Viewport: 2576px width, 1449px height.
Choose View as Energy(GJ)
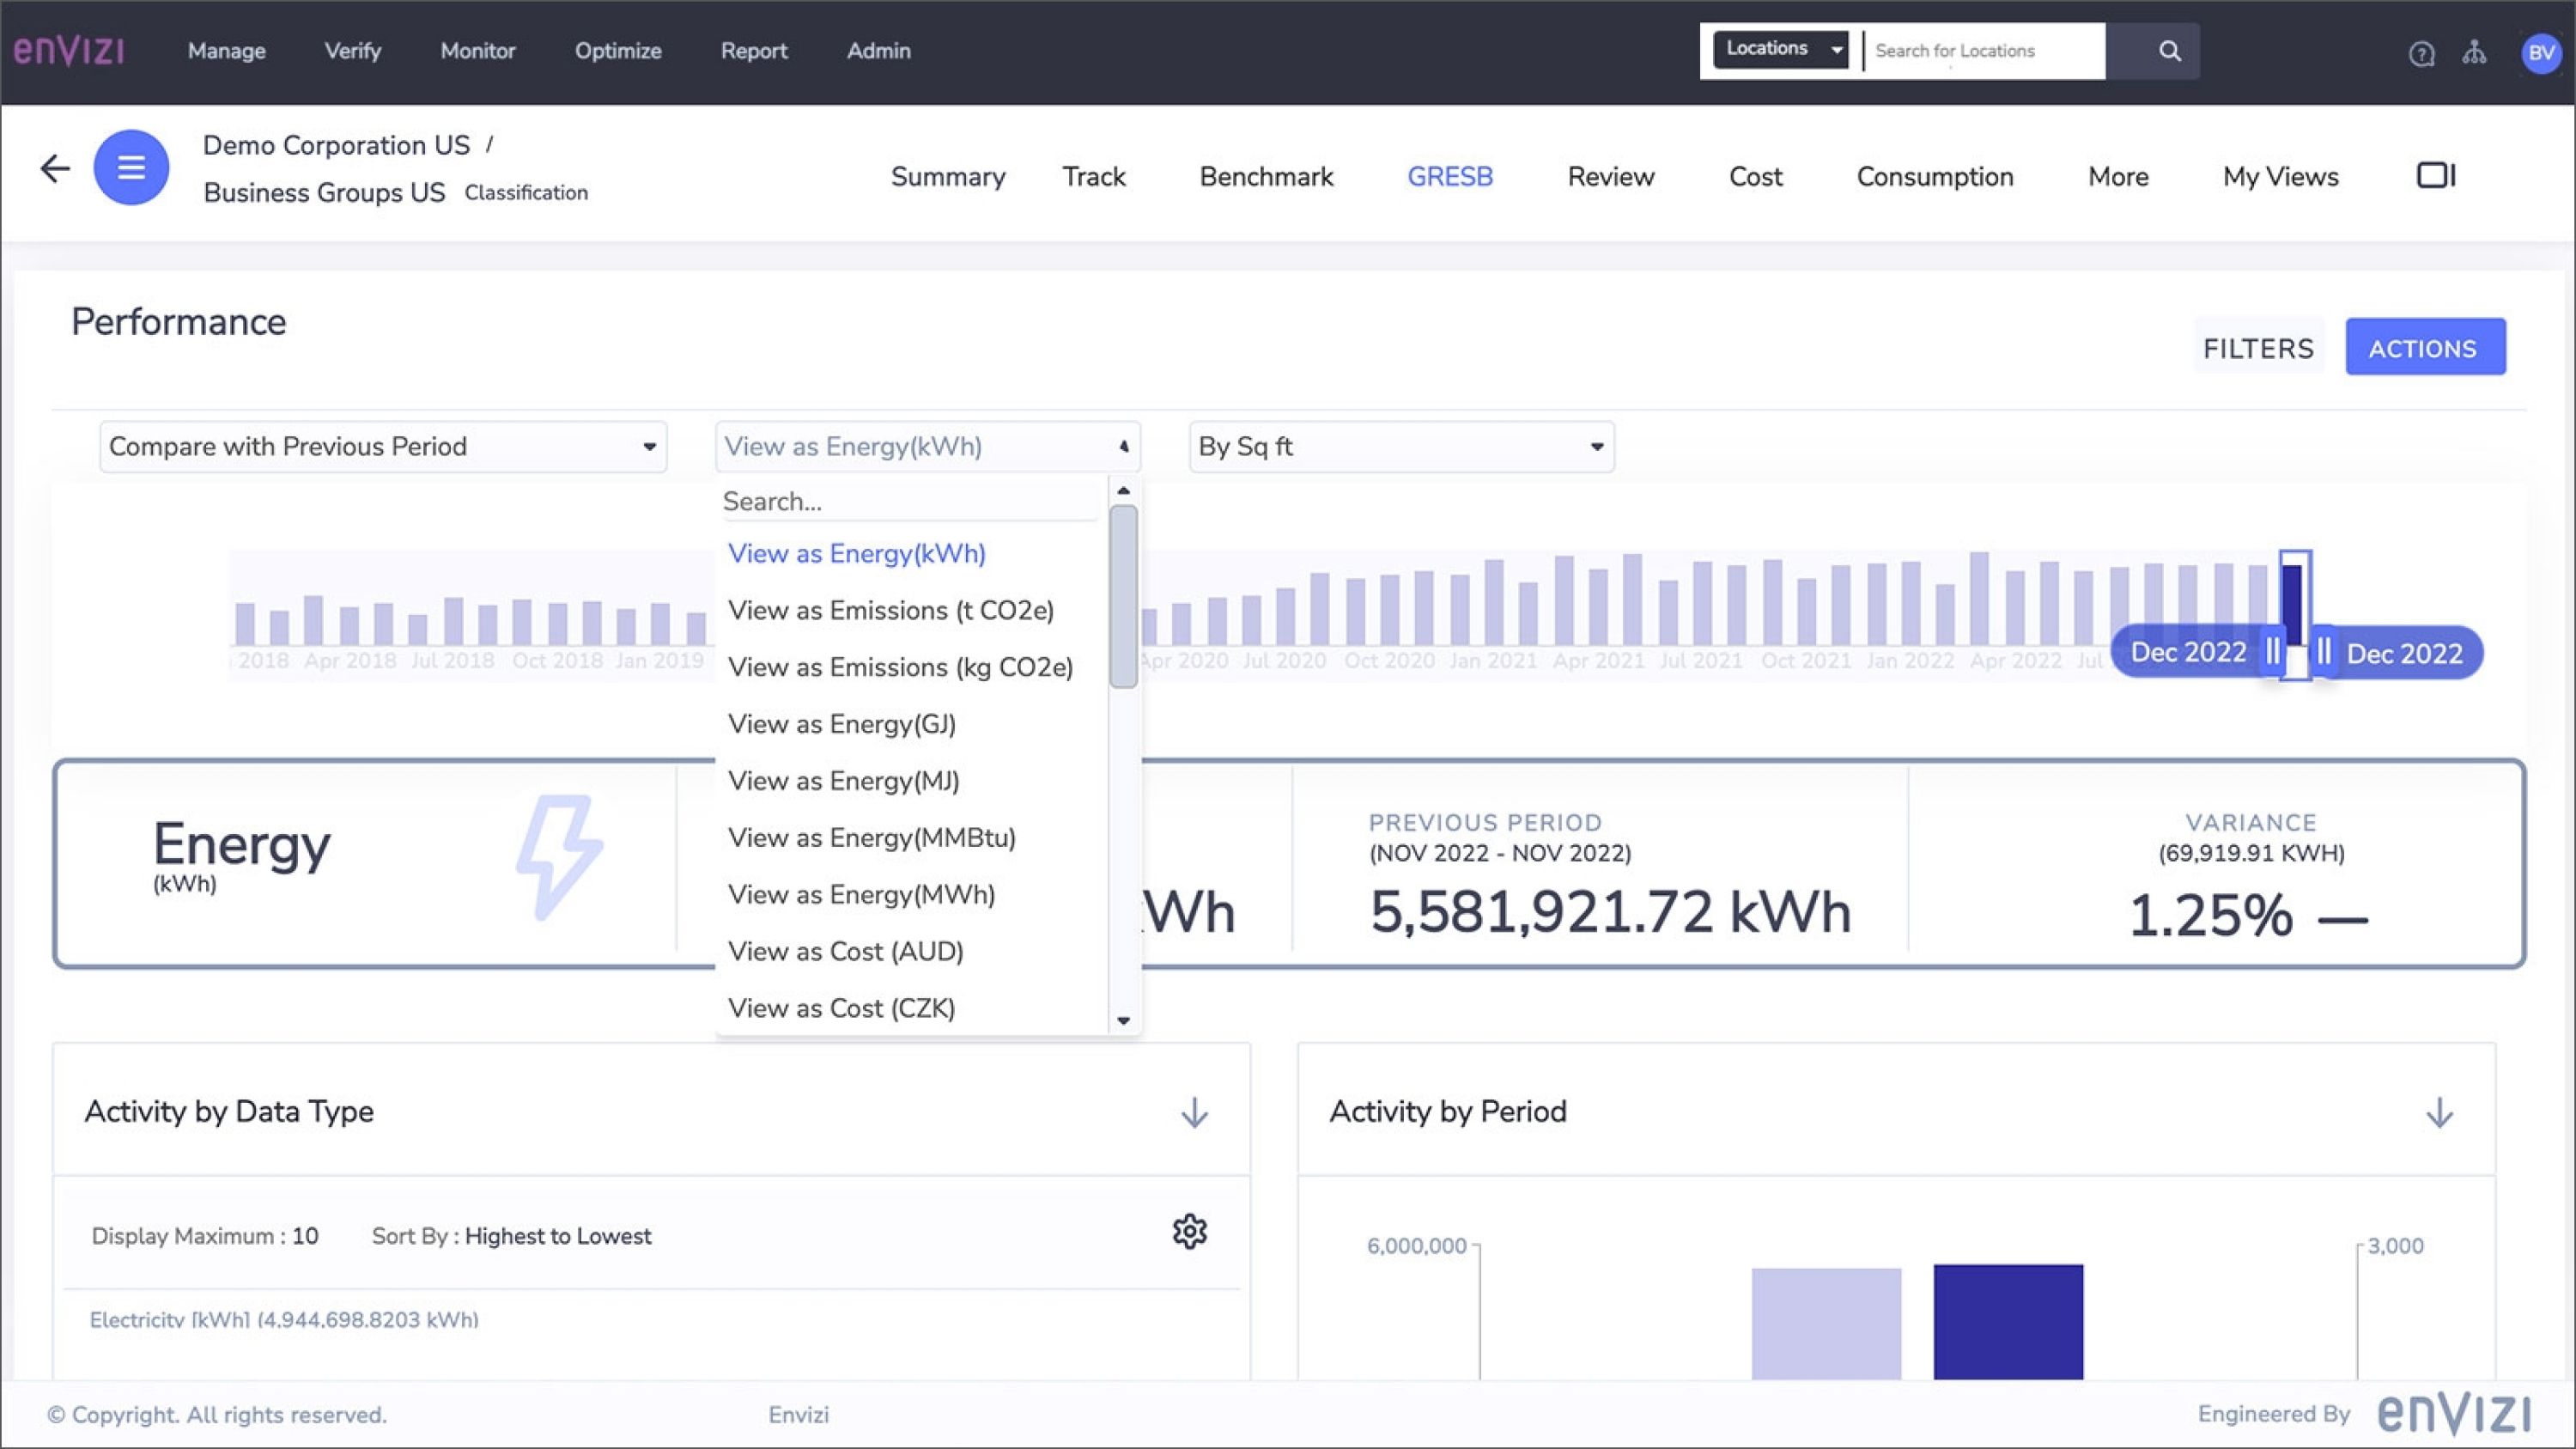pyautogui.click(x=842, y=724)
